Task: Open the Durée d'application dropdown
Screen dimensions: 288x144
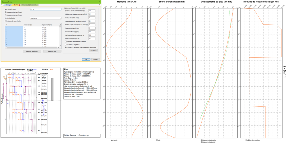Action: (x=45, y=18)
